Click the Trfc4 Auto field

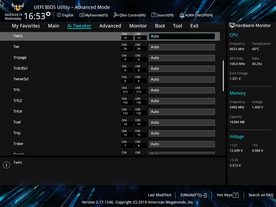pos(182,112)
